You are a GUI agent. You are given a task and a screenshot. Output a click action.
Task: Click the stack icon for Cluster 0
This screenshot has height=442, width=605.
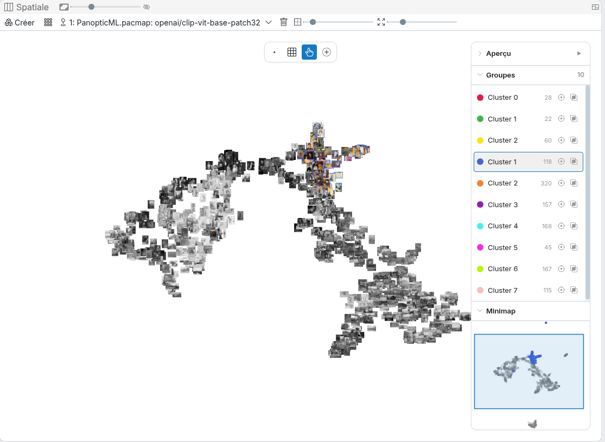point(574,98)
